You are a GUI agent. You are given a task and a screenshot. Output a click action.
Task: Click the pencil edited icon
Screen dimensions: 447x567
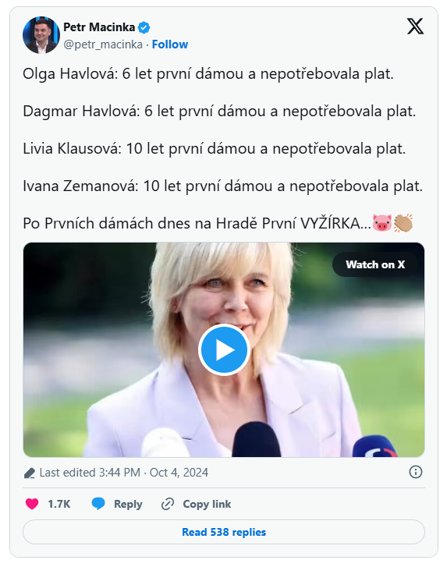click(x=30, y=473)
